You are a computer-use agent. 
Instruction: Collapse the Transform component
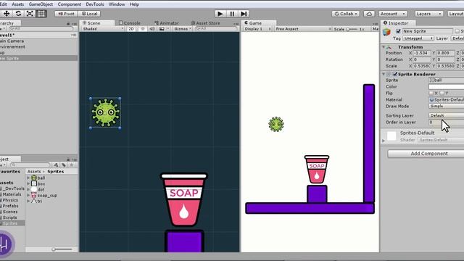[384, 47]
